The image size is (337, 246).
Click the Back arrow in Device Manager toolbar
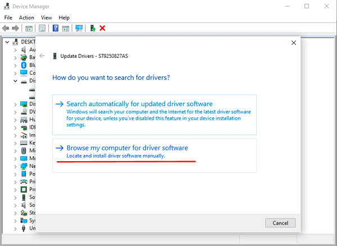[6, 28]
